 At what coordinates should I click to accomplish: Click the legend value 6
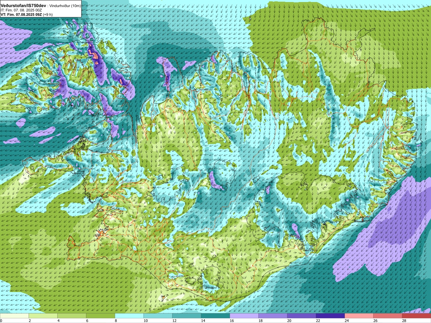pos(87,321)
